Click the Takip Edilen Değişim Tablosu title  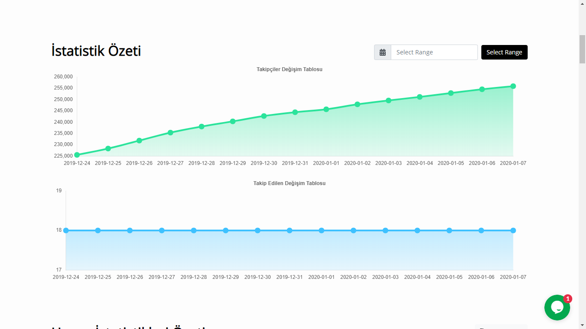click(x=290, y=183)
